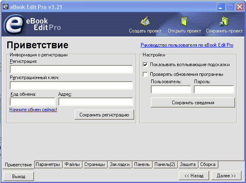Viewport: 246px width, 183px height.
Task: Open the Защита tab
Action: 188,164
